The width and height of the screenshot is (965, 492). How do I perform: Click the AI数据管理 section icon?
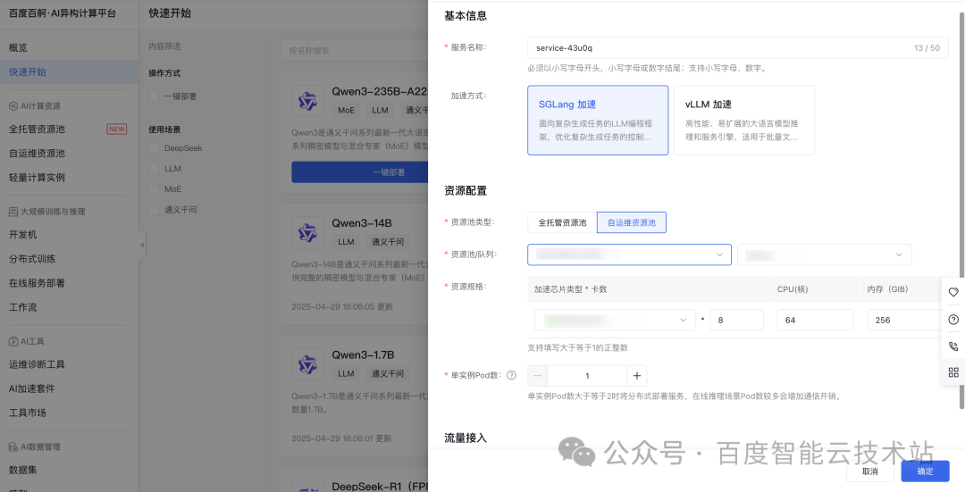click(x=13, y=447)
